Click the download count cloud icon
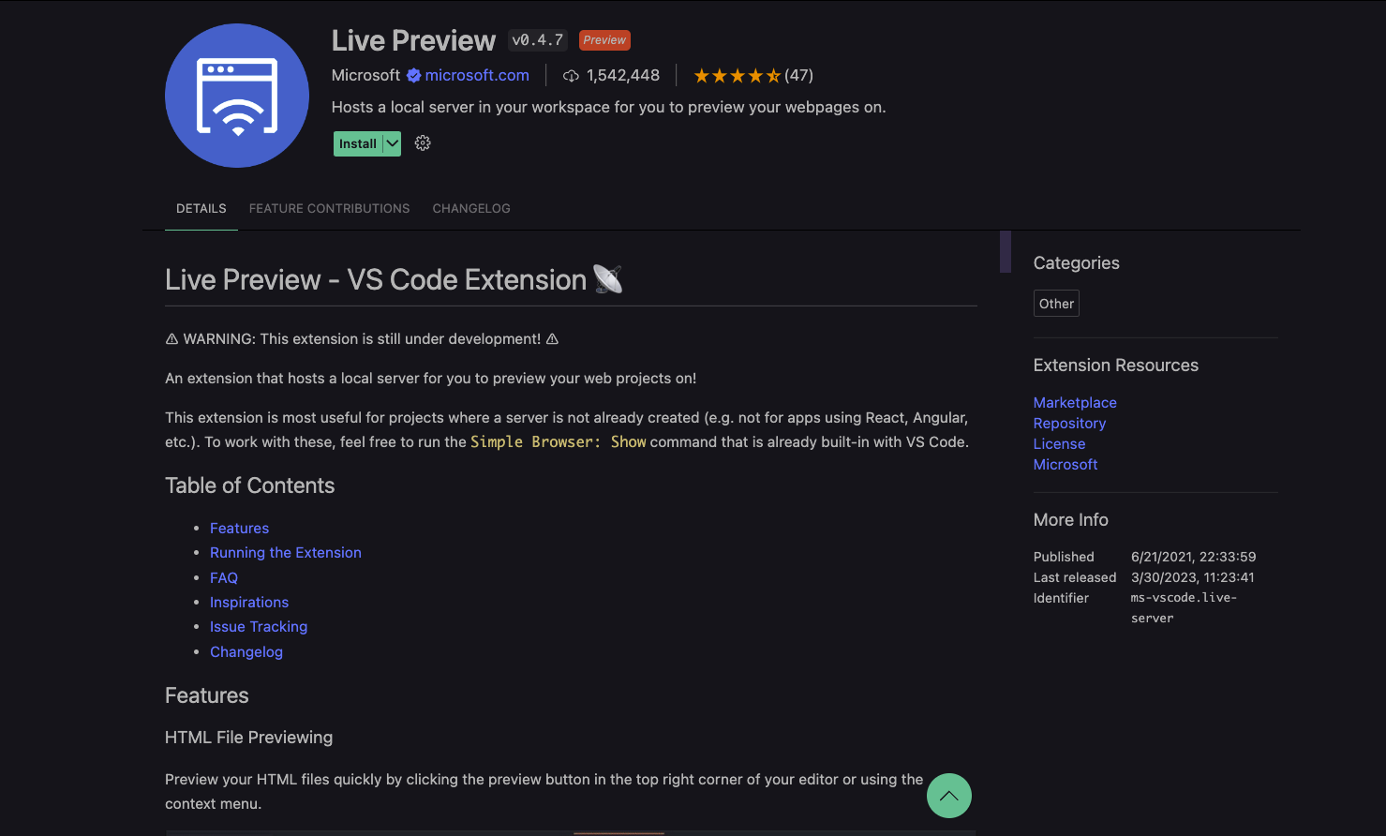 click(x=571, y=75)
